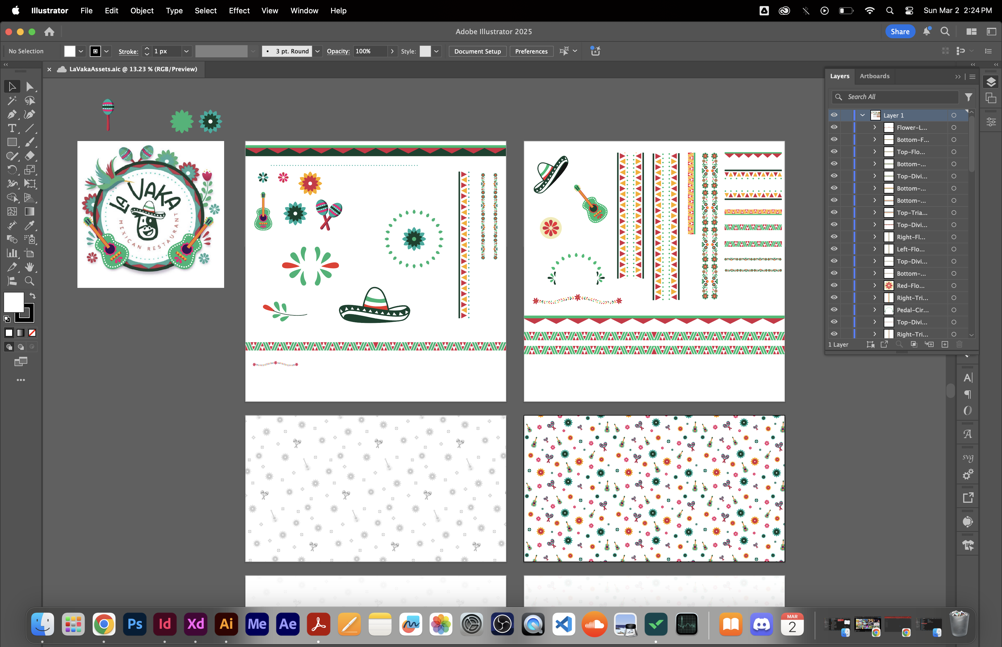This screenshot has height=647, width=1002.
Task: Select the Direct Selection tool
Action: pos(30,87)
